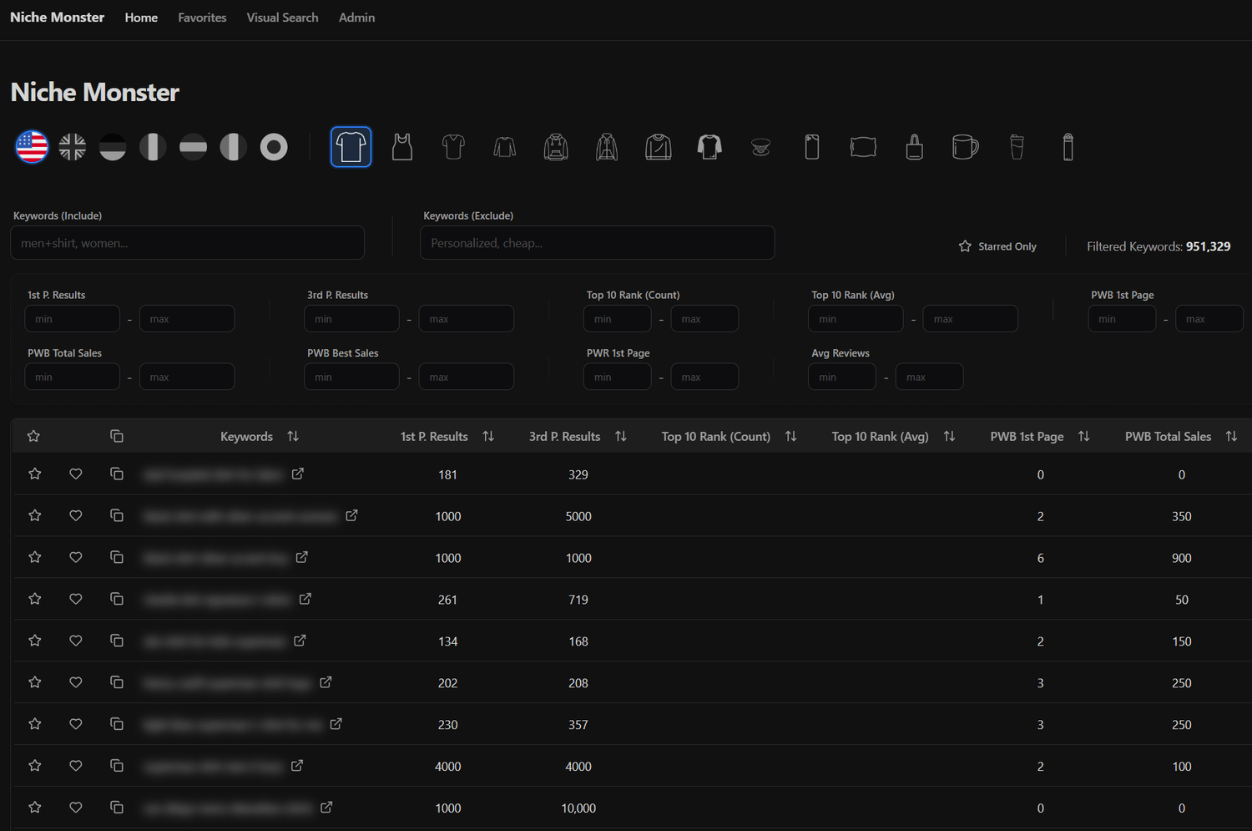Image resolution: width=1252 pixels, height=831 pixels.
Task: Pick the raglan shirt product icon
Action: [709, 147]
